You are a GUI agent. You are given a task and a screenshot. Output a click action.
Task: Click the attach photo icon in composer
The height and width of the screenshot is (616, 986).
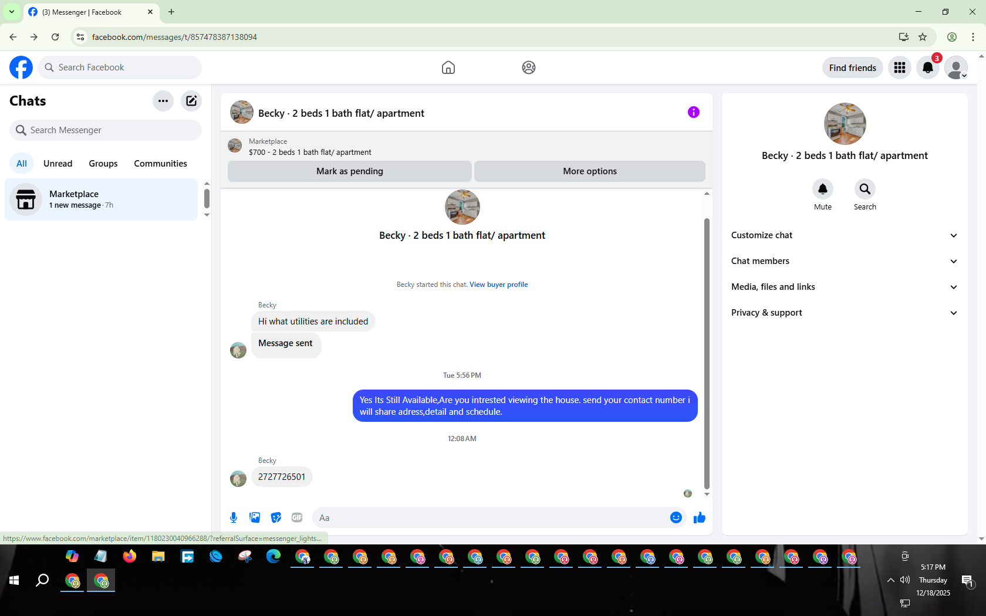[255, 517]
